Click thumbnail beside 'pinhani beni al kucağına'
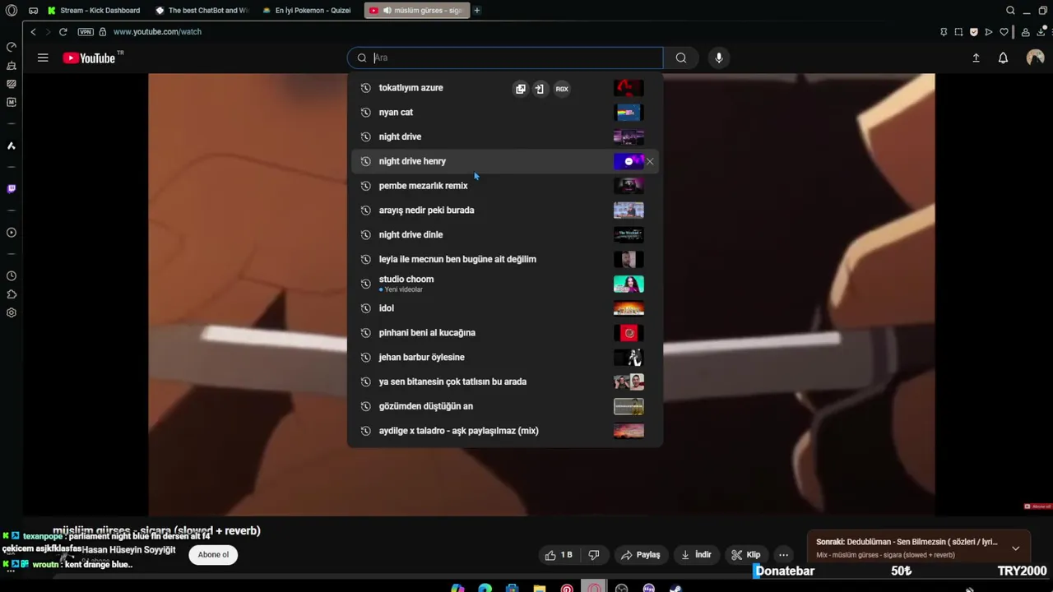The height and width of the screenshot is (592, 1053). coord(629,333)
